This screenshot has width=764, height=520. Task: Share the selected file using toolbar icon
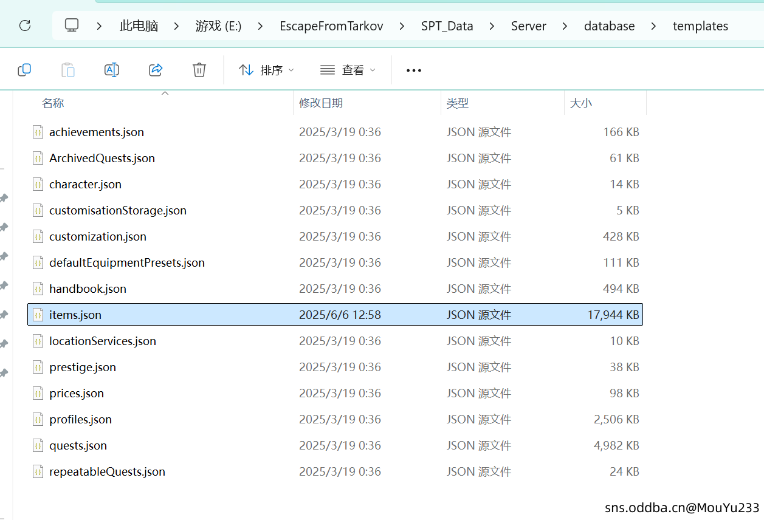pyautogui.click(x=156, y=70)
